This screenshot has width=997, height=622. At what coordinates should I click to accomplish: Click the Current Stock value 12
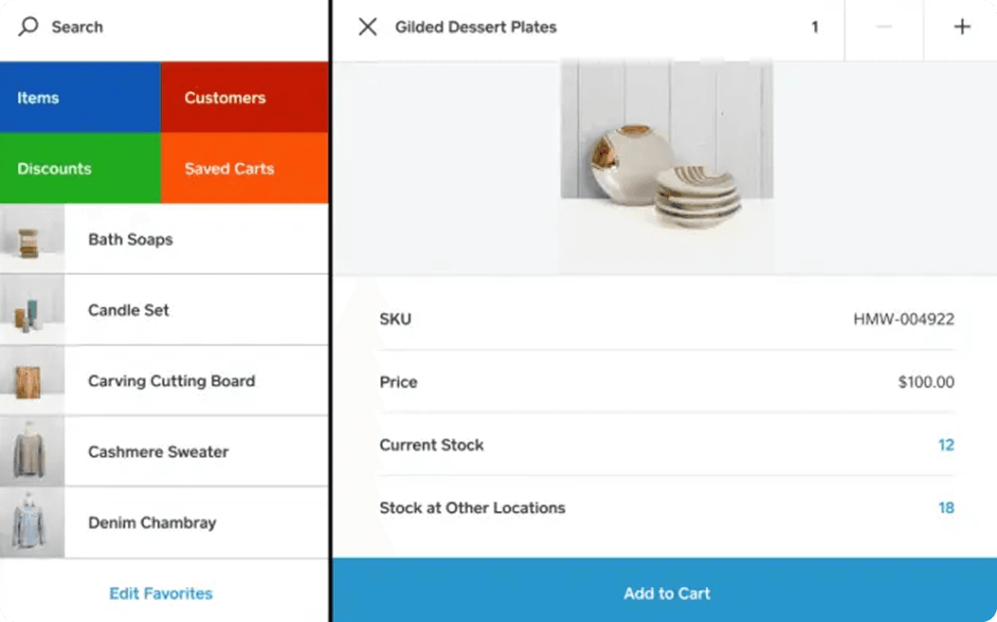(946, 445)
